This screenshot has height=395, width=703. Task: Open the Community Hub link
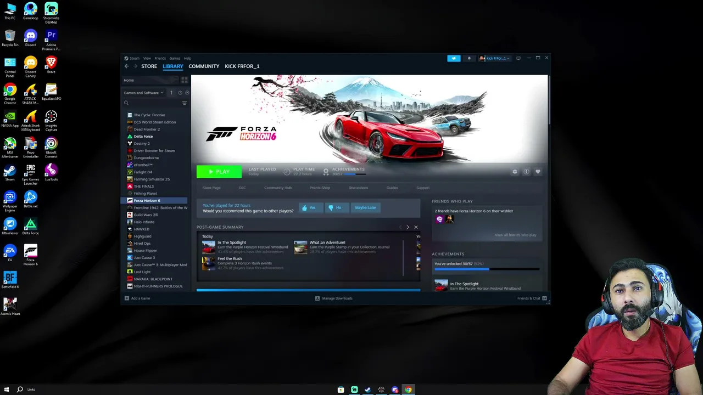pos(278,188)
